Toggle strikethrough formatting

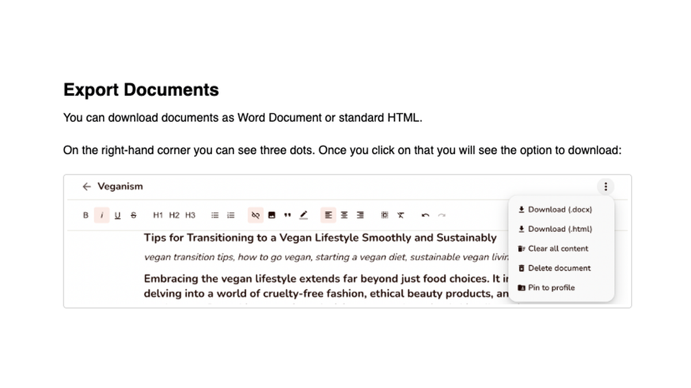click(134, 215)
